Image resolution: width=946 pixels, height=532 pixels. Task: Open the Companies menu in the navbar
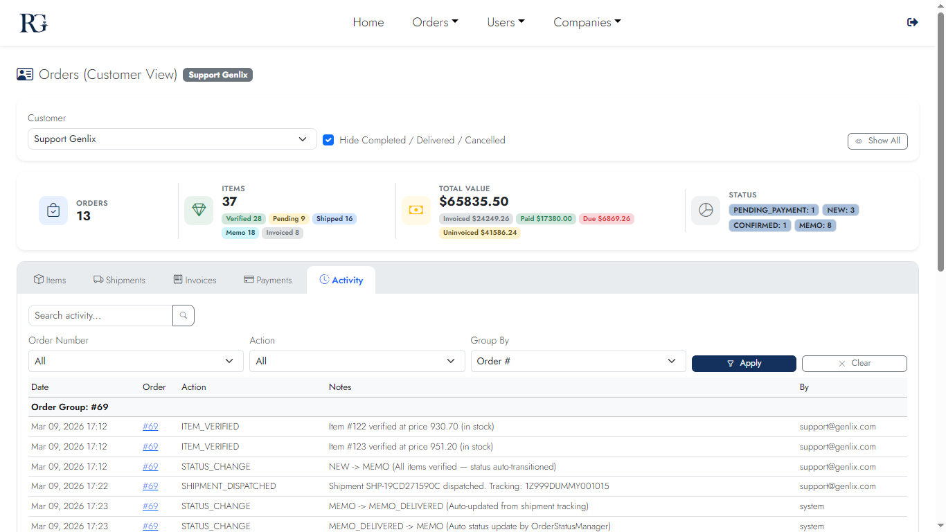pyautogui.click(x=587, y=22)
